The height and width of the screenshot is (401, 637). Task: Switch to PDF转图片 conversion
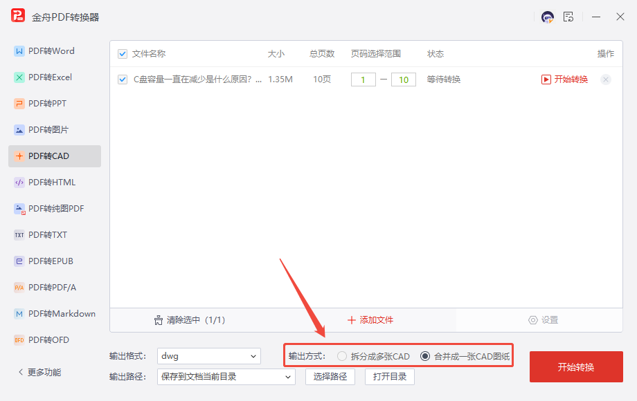pyautogui.click(x=55, y=130)
